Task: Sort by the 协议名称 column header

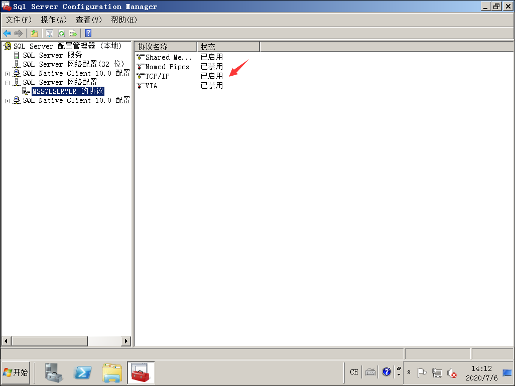Action: [166, 47]
